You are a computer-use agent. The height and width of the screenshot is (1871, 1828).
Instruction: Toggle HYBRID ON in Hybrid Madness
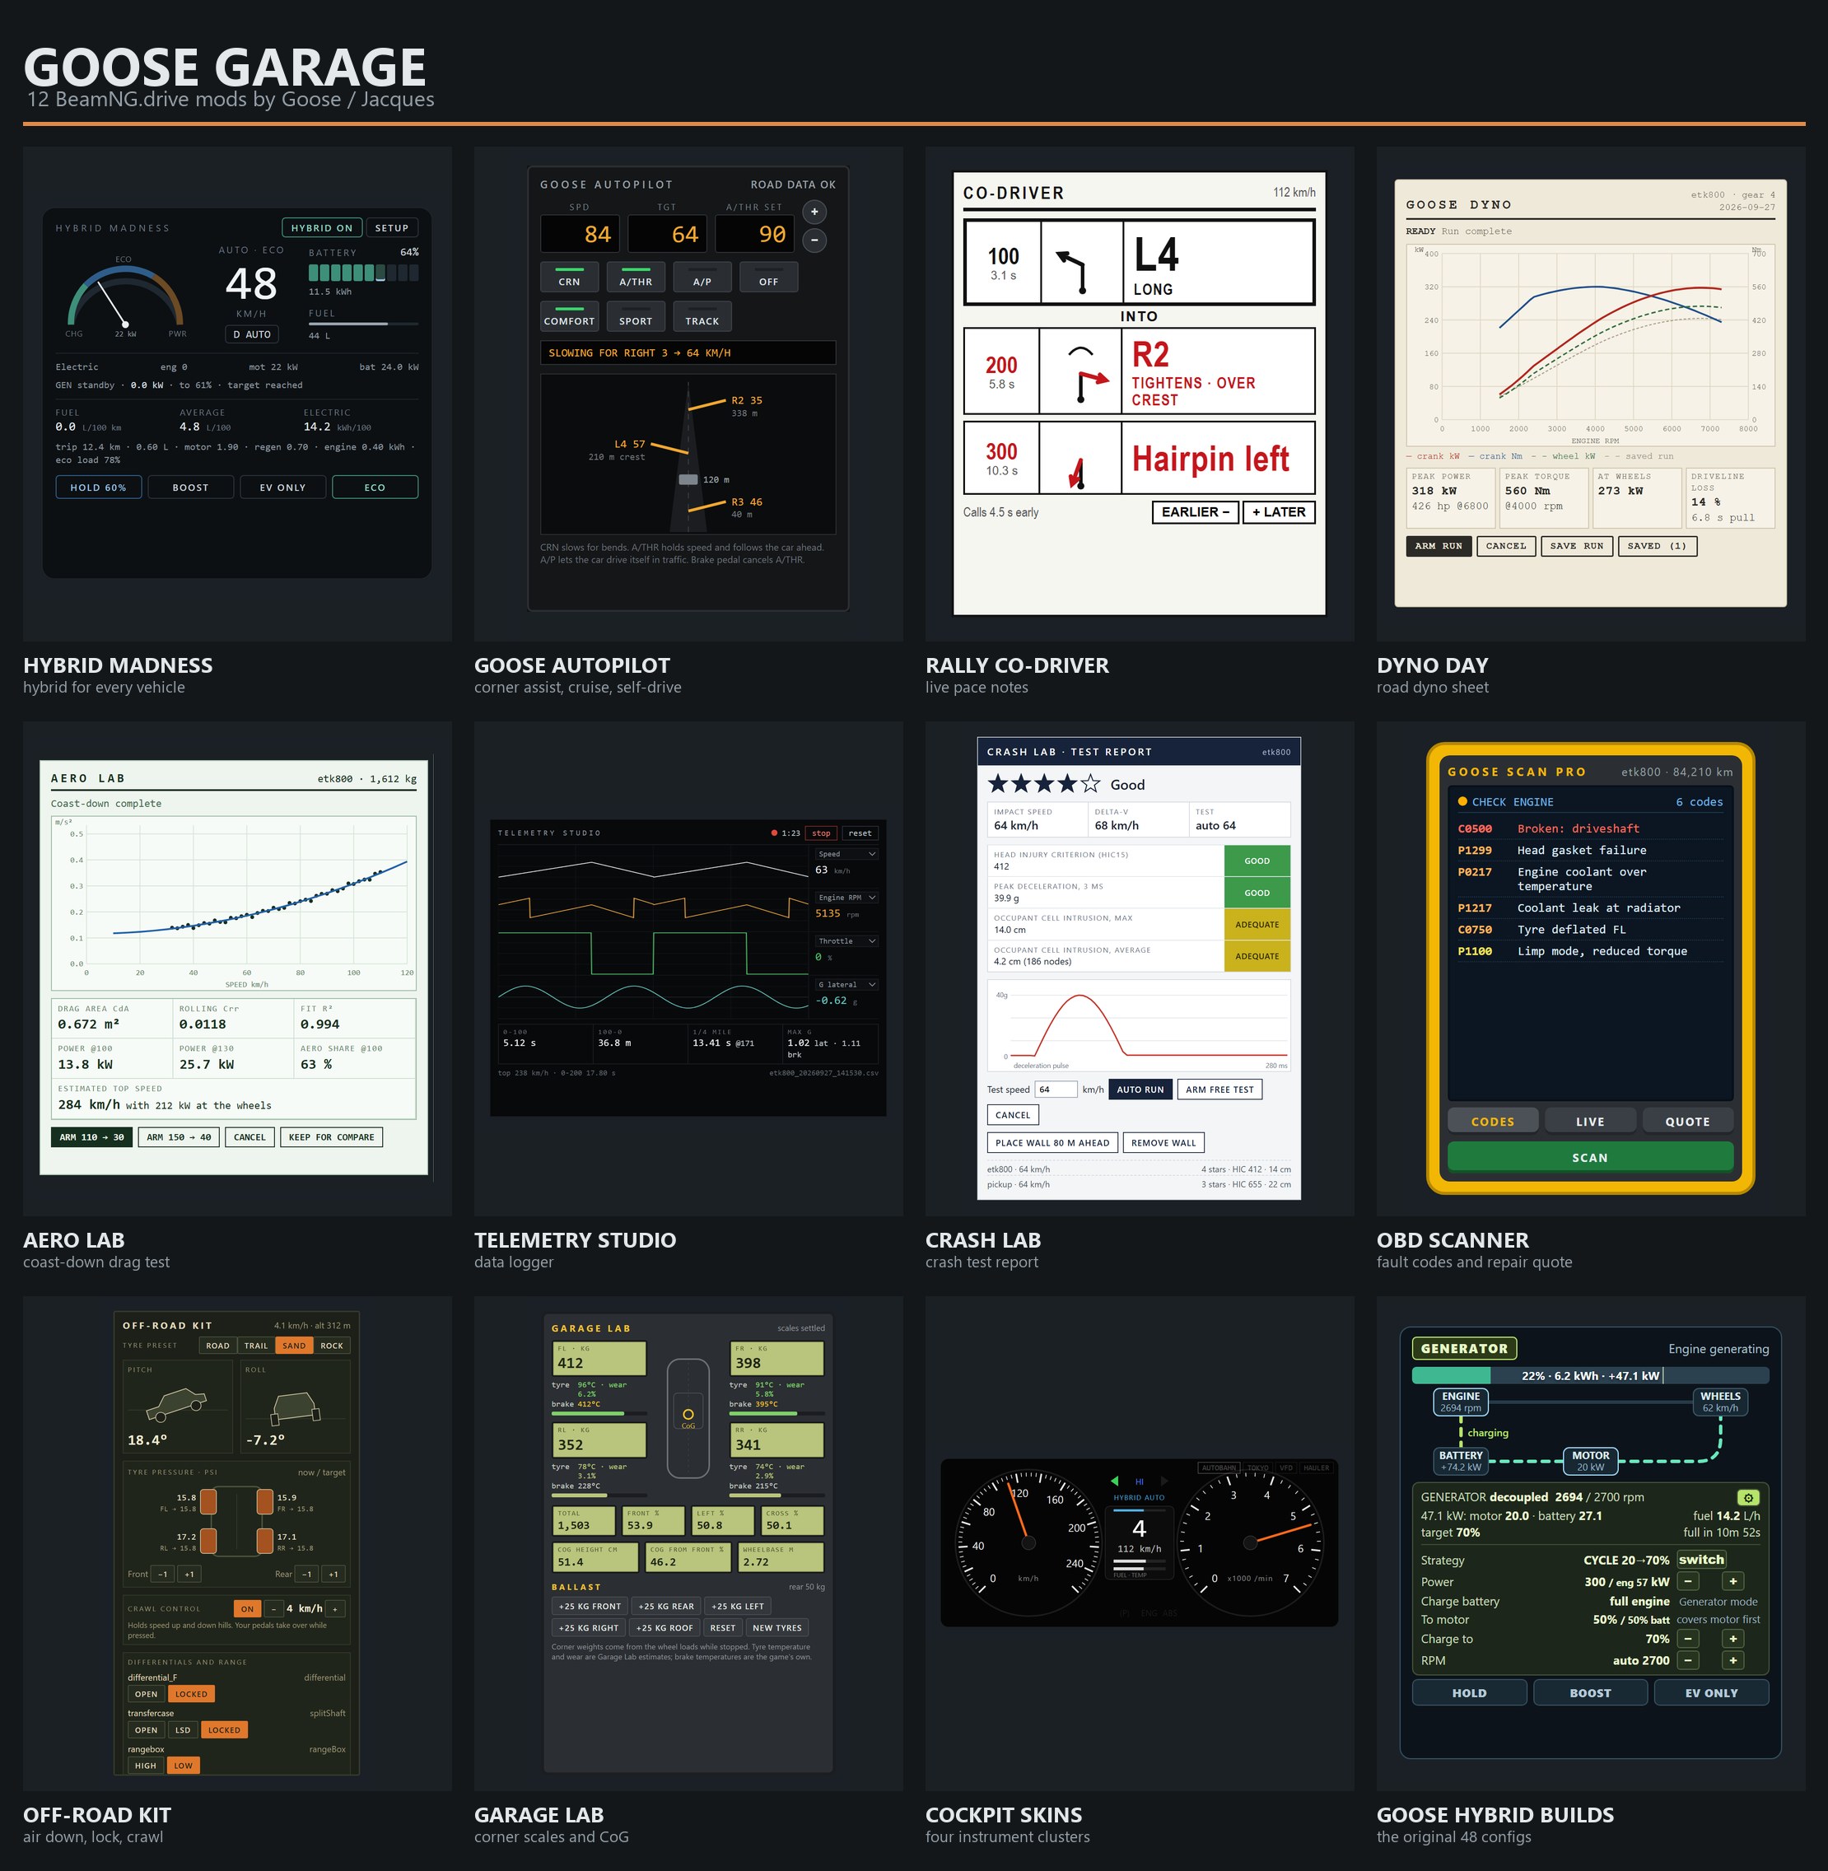pos(322,227)
